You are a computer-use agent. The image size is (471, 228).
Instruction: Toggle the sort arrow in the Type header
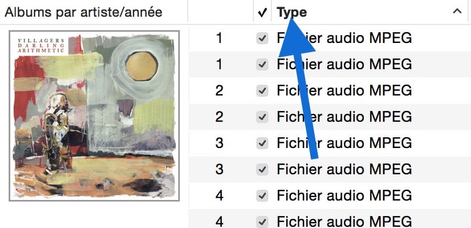457,11
